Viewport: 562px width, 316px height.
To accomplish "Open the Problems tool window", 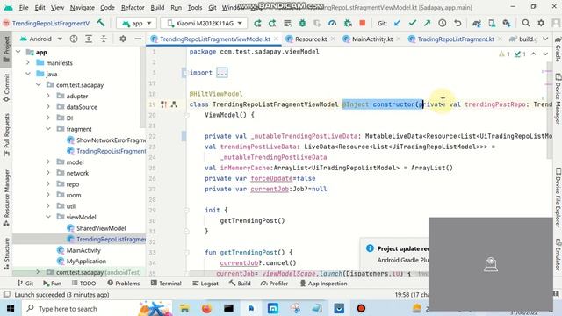I will (x=123, y=283).
